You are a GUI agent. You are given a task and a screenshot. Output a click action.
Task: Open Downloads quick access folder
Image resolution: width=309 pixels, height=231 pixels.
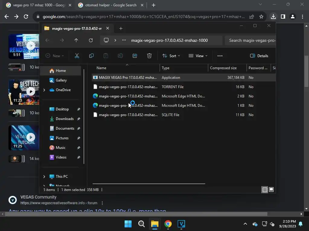coord(65,119)
